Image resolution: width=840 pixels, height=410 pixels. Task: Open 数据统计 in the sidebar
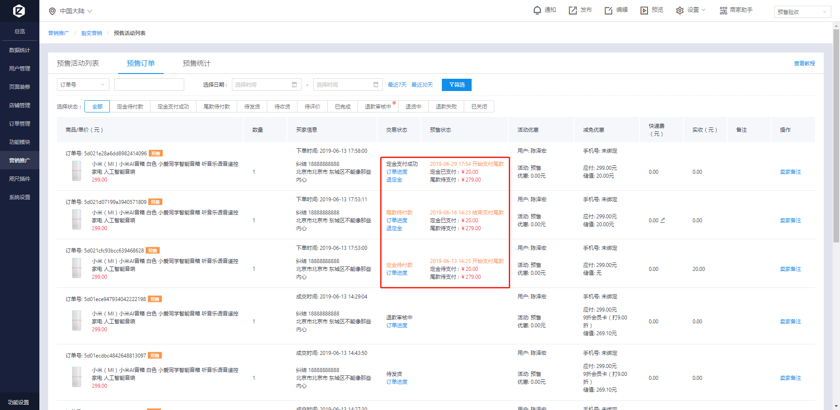click(20, 50)
